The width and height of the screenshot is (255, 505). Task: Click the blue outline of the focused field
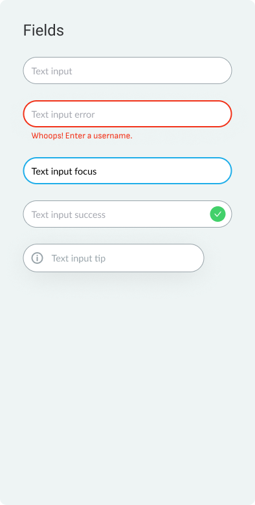click(x=127, y=158)
